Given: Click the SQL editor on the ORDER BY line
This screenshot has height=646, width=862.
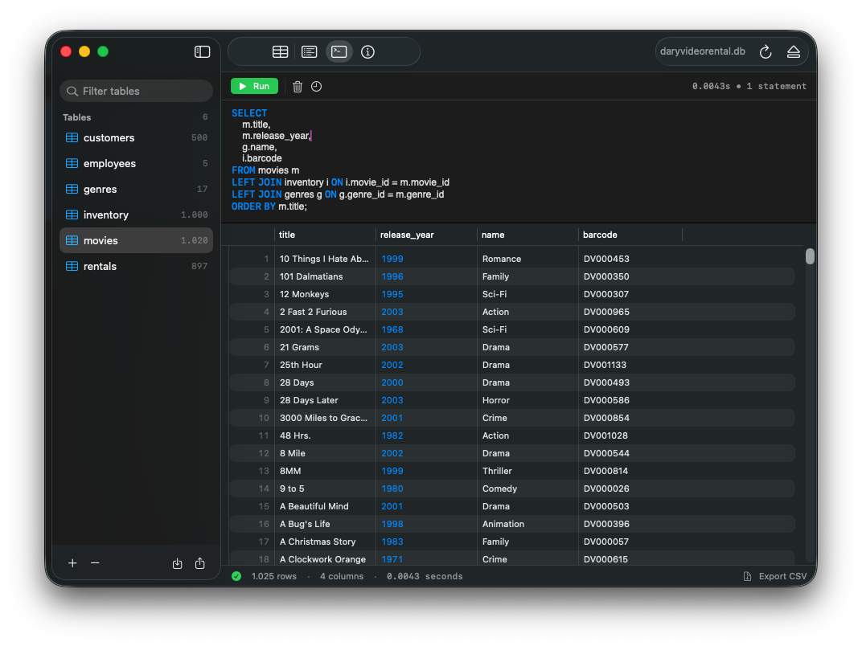Looking at the screenshot, I should click(x=269, y=206).
